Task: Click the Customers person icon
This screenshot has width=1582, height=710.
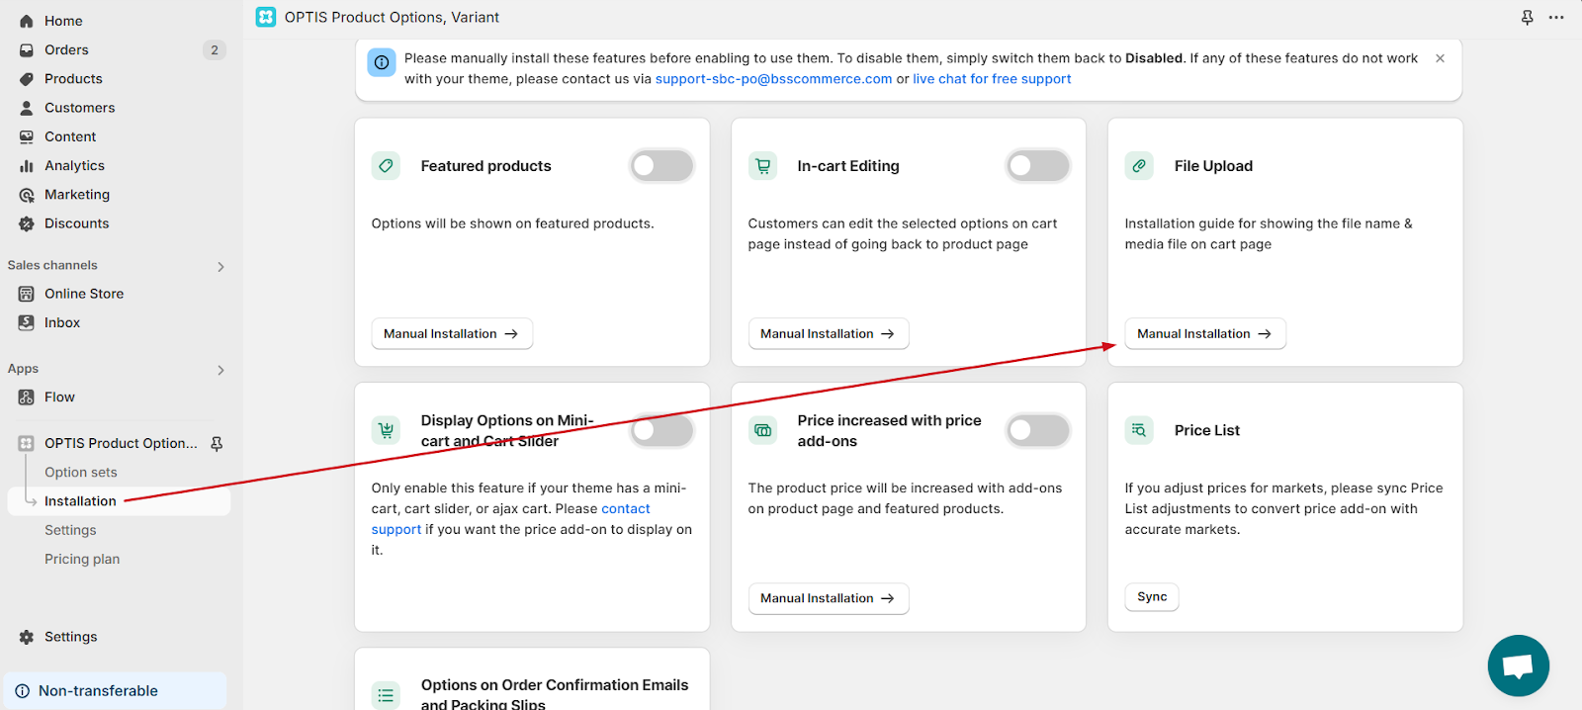Action: pos(27,108)
